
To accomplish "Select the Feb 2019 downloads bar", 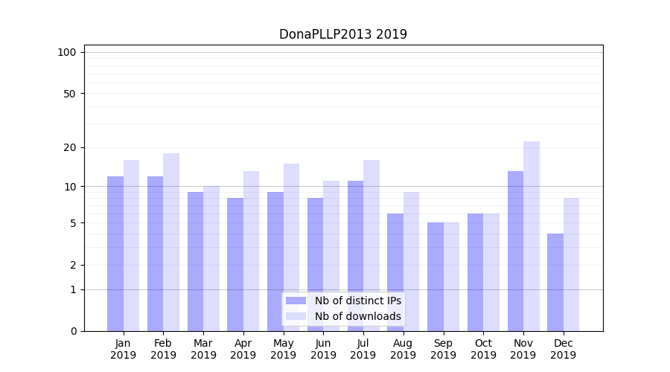I will pos(171,242).
